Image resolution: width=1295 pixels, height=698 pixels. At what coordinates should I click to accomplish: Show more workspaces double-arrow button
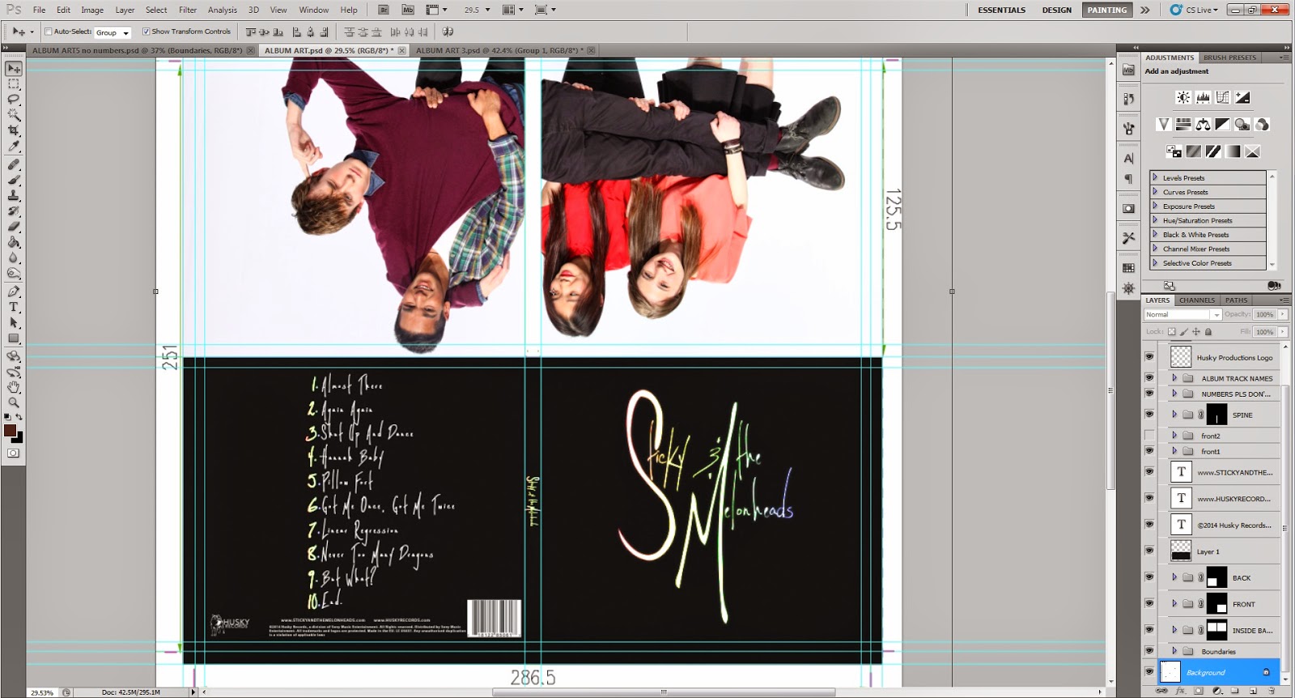point(1144,10)
